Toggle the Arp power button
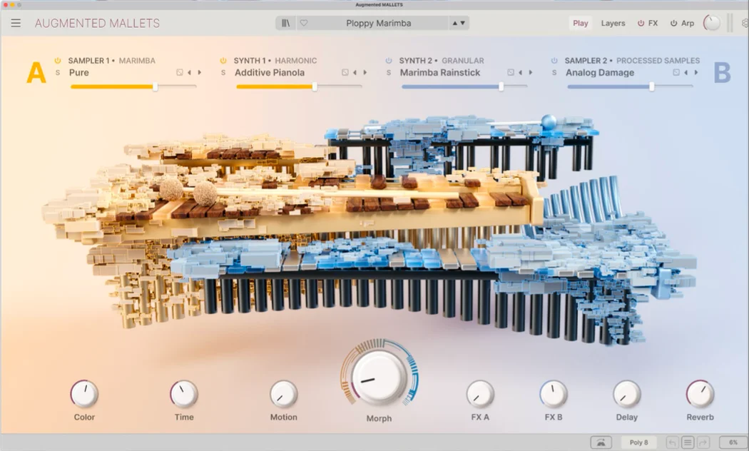Screen dimensions: 749x451 673,23
